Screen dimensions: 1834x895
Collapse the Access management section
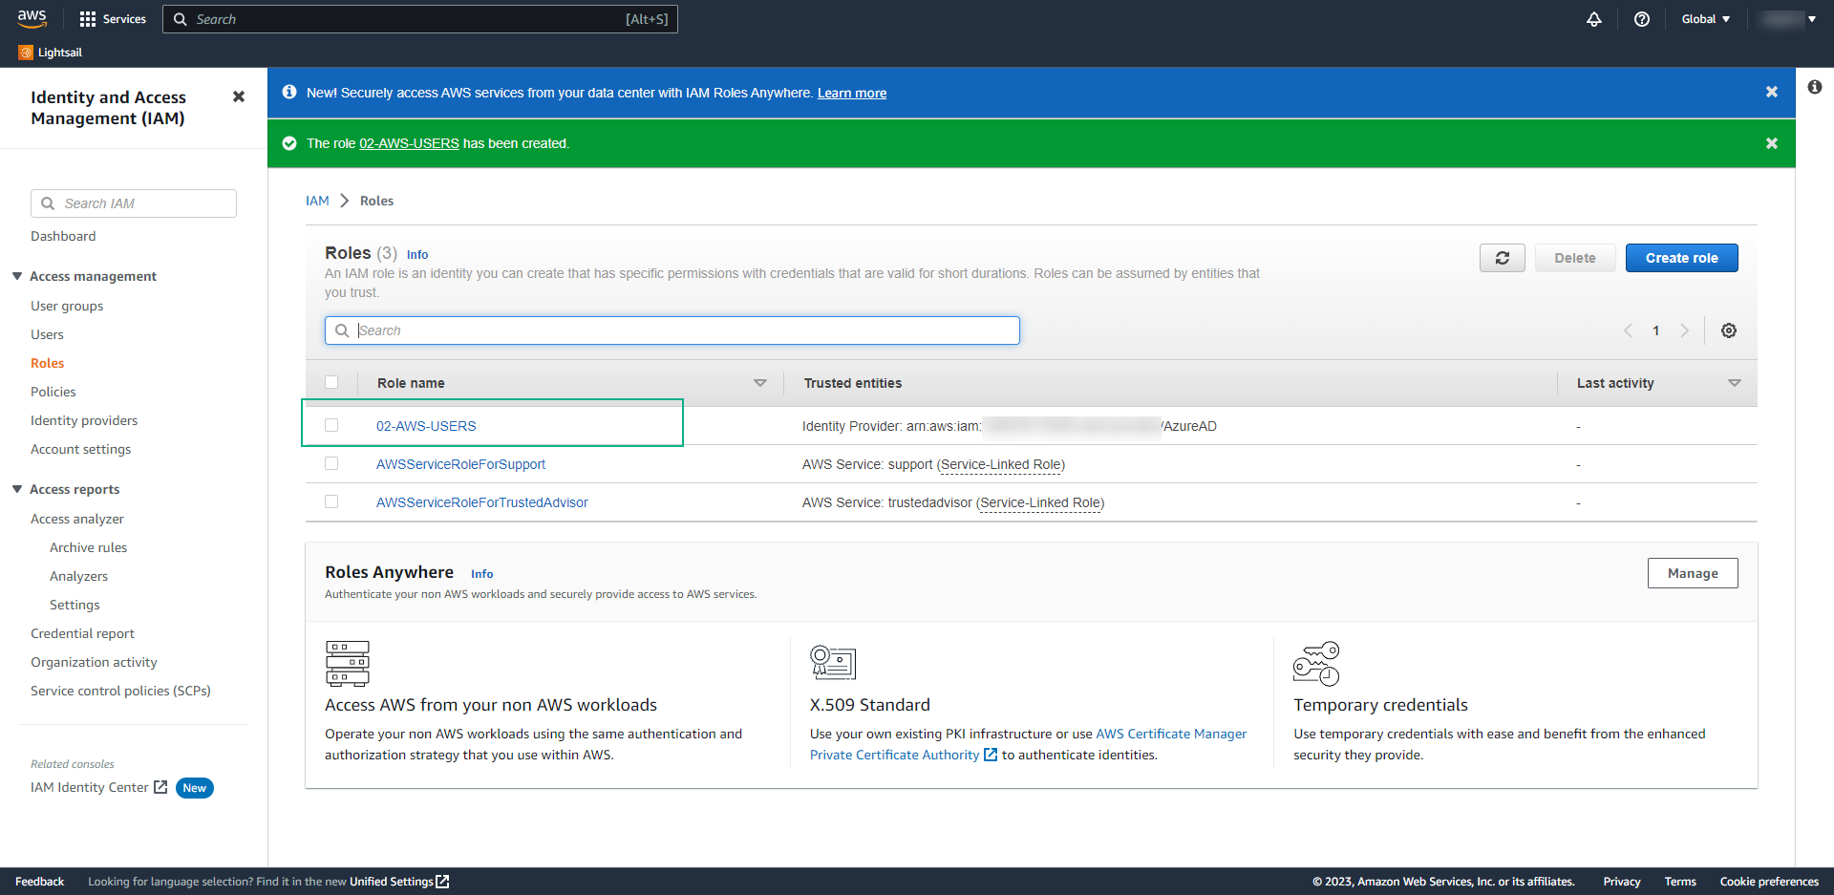(x=17, y=276)
